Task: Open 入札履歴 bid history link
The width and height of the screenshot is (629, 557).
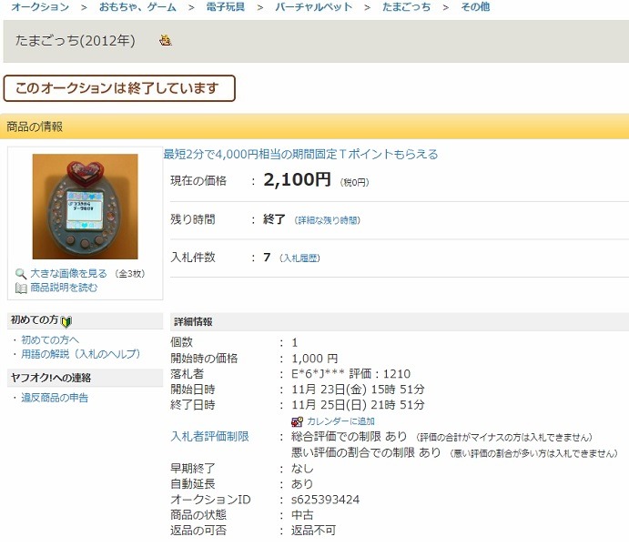Action: [x=299, y=258]
